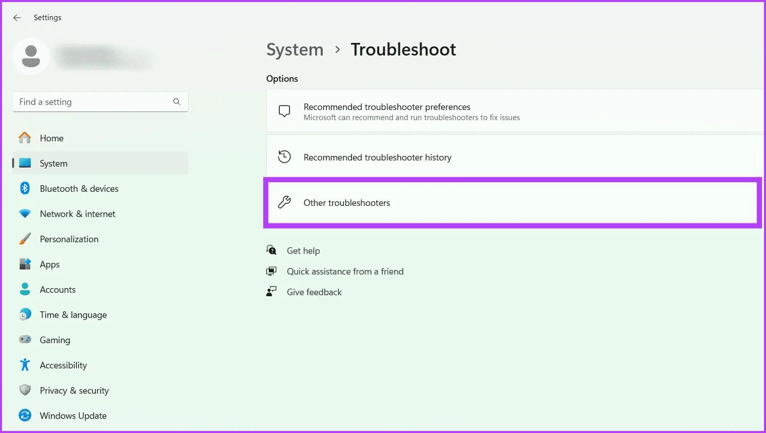Screen dimensions: 766x433
Task: Click the Personalization paintbrush icon
Action: tap(25, 239)
